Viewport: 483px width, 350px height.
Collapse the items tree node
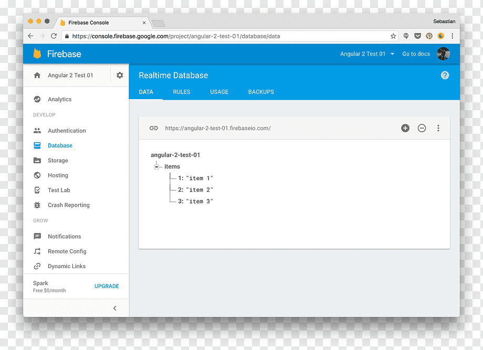156,166
